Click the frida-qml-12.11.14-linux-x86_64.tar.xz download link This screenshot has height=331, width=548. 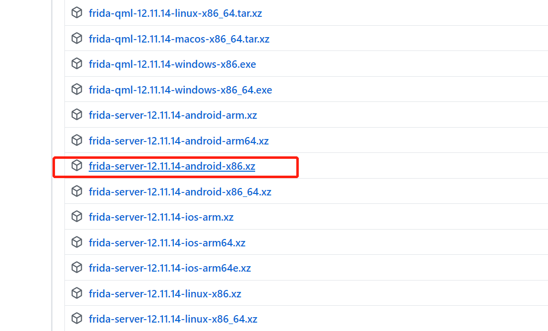pyautogui.click(x=175, y=13)
